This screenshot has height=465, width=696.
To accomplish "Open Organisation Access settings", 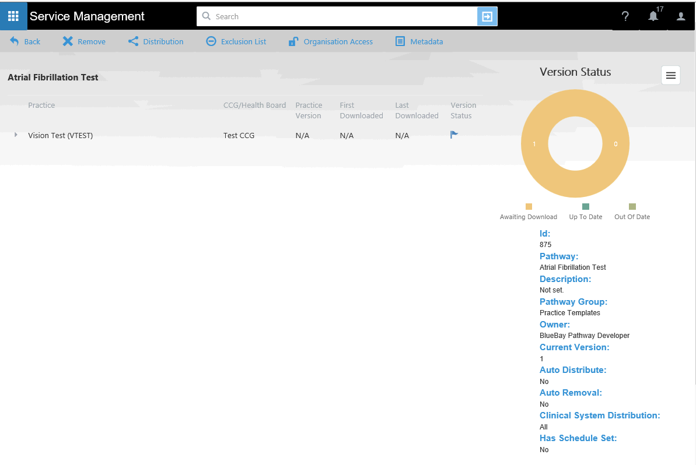I will [x=331, y=41].
